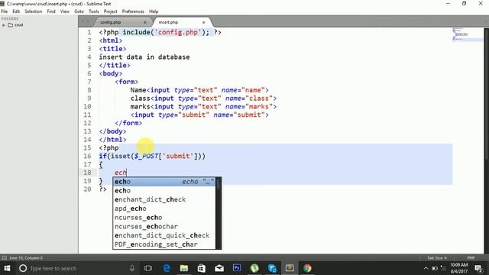Click the minimap code preview

(x=467, y=34)
